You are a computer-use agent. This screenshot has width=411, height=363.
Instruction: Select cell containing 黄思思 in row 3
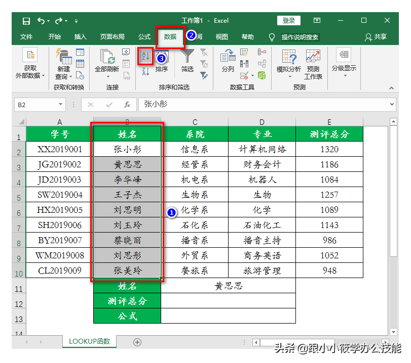[127, 164]
